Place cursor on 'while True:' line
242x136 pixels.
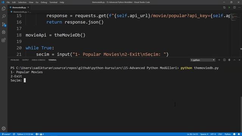click(40, 48)
